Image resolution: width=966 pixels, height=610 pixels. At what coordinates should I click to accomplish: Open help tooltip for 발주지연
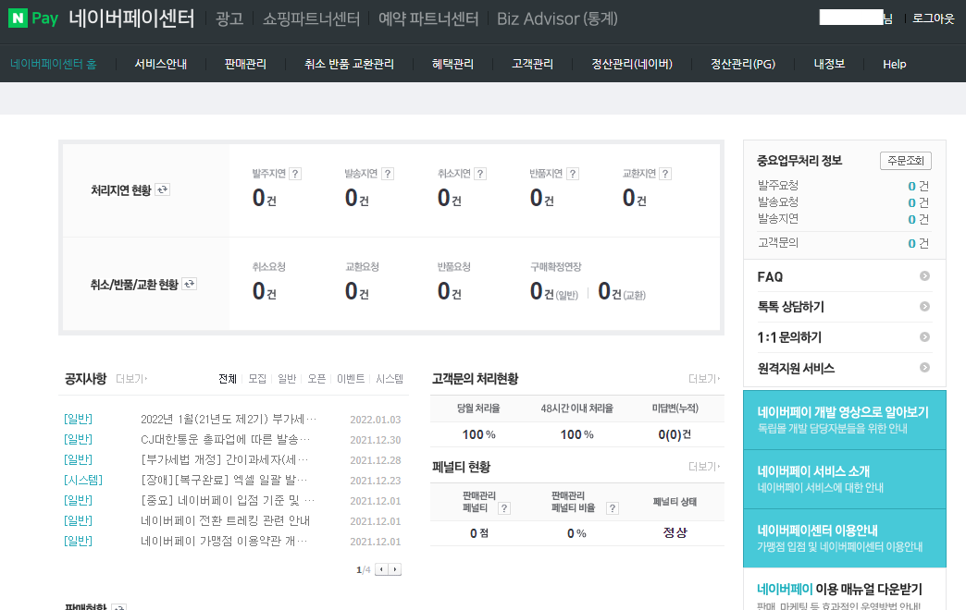pyautogui.click(x=295, y=174)
